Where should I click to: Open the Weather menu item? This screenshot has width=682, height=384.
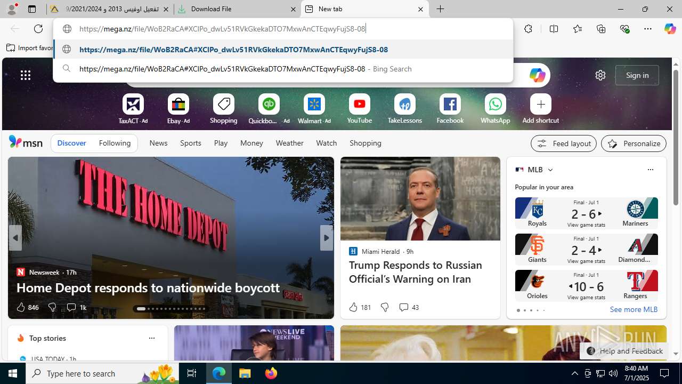coord(289,143)
